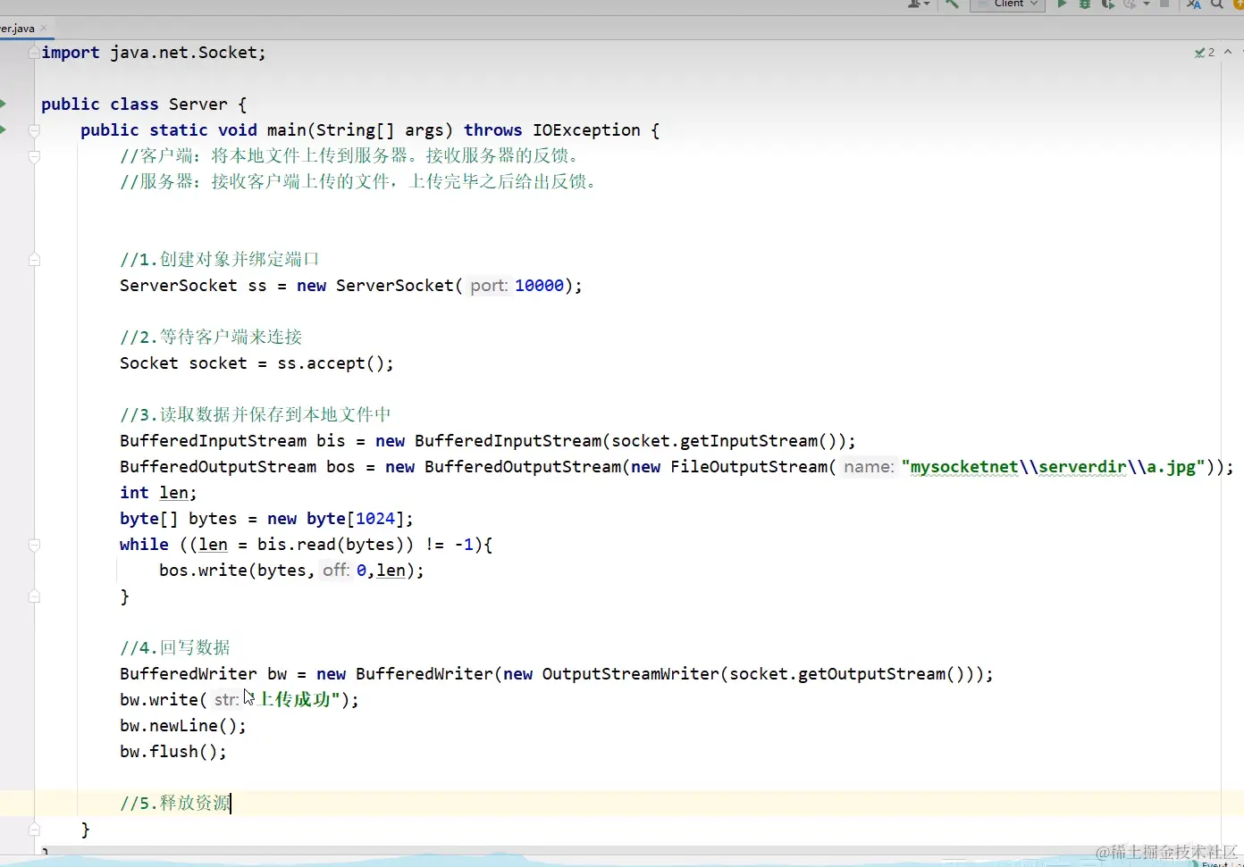Click 'int len;' declaration

(158, 493)
